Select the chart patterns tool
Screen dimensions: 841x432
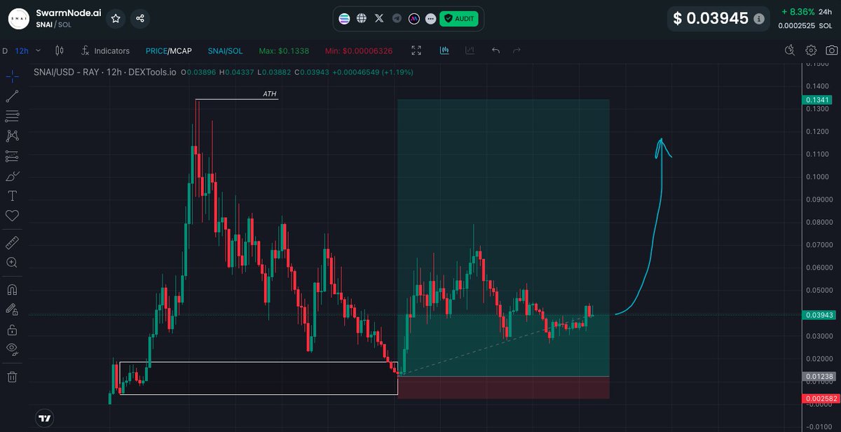pyautogui.click(x=12, y=136)
